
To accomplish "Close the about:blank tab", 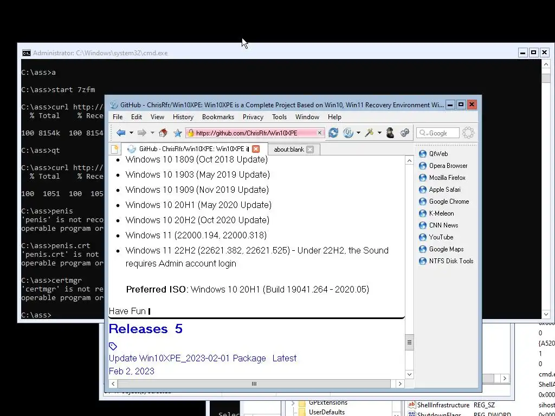I will pyautogui.click(x=310, y=149).
